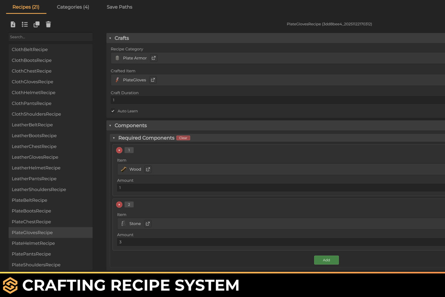Viewport: 445px width, 297px height.
Task: Clear all required components
Action: pyautogui.click(x=183, y=138)
